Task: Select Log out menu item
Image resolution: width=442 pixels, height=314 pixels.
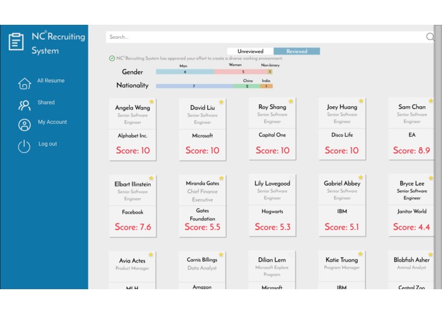Action: (x=48, y=144)
